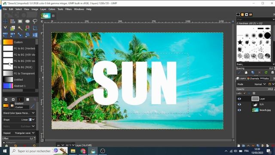This screenshot has width=275, height=155.
Task: Open the Filters menu
Action: (68, 9)
